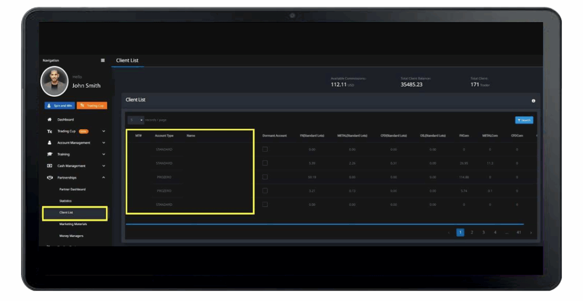
Task: Open Marketing Materials in the sidebar
Action: (73, 224)
